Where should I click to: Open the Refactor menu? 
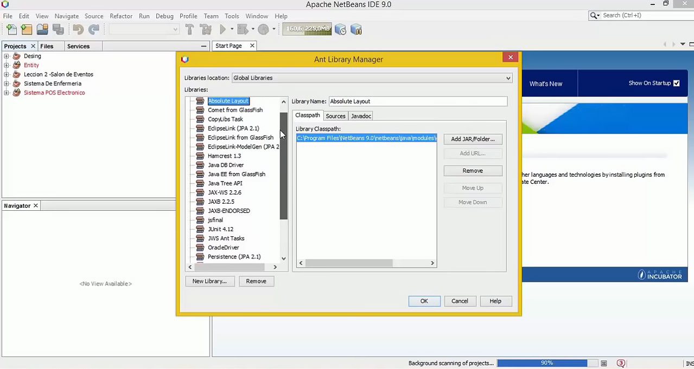point(121,16)
